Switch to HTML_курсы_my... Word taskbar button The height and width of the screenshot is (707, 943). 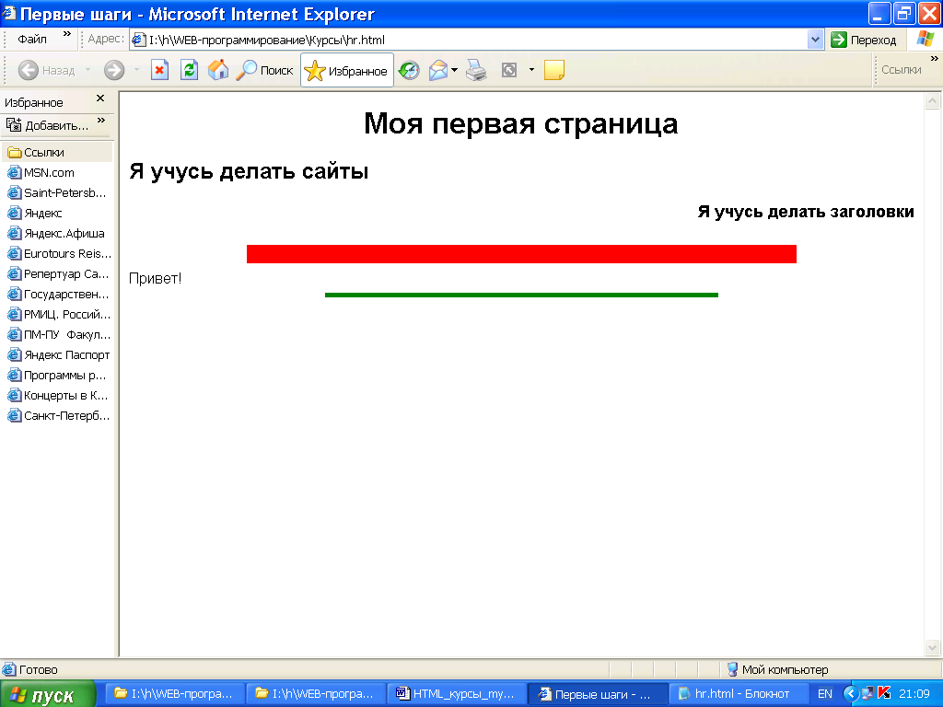(457, 694)
